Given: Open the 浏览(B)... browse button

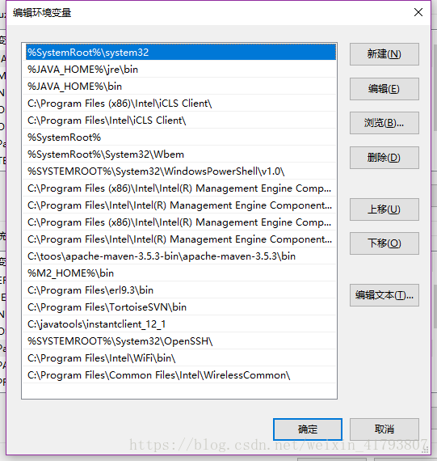Looking at the screenshot, I should [x=384, y=123].
